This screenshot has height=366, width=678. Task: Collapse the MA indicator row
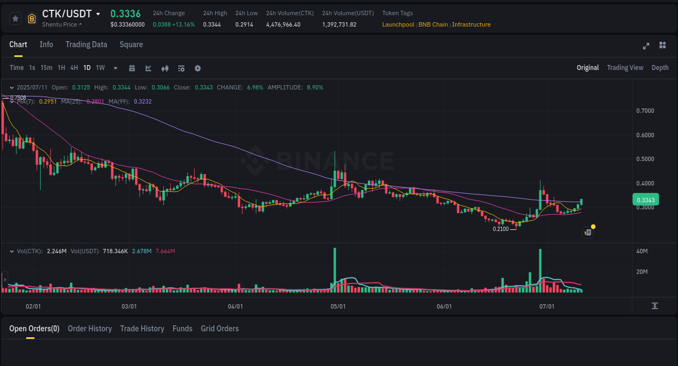pyautogui.click(x=12, y=101)
